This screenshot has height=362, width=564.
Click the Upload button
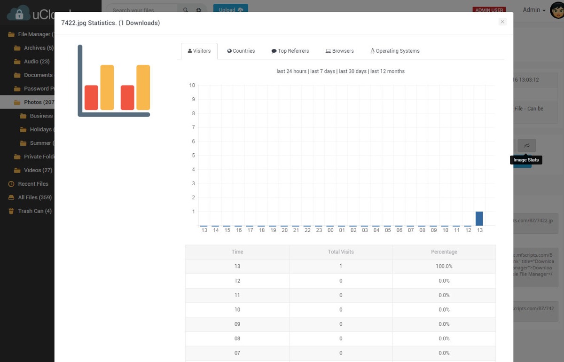[230, 10]
